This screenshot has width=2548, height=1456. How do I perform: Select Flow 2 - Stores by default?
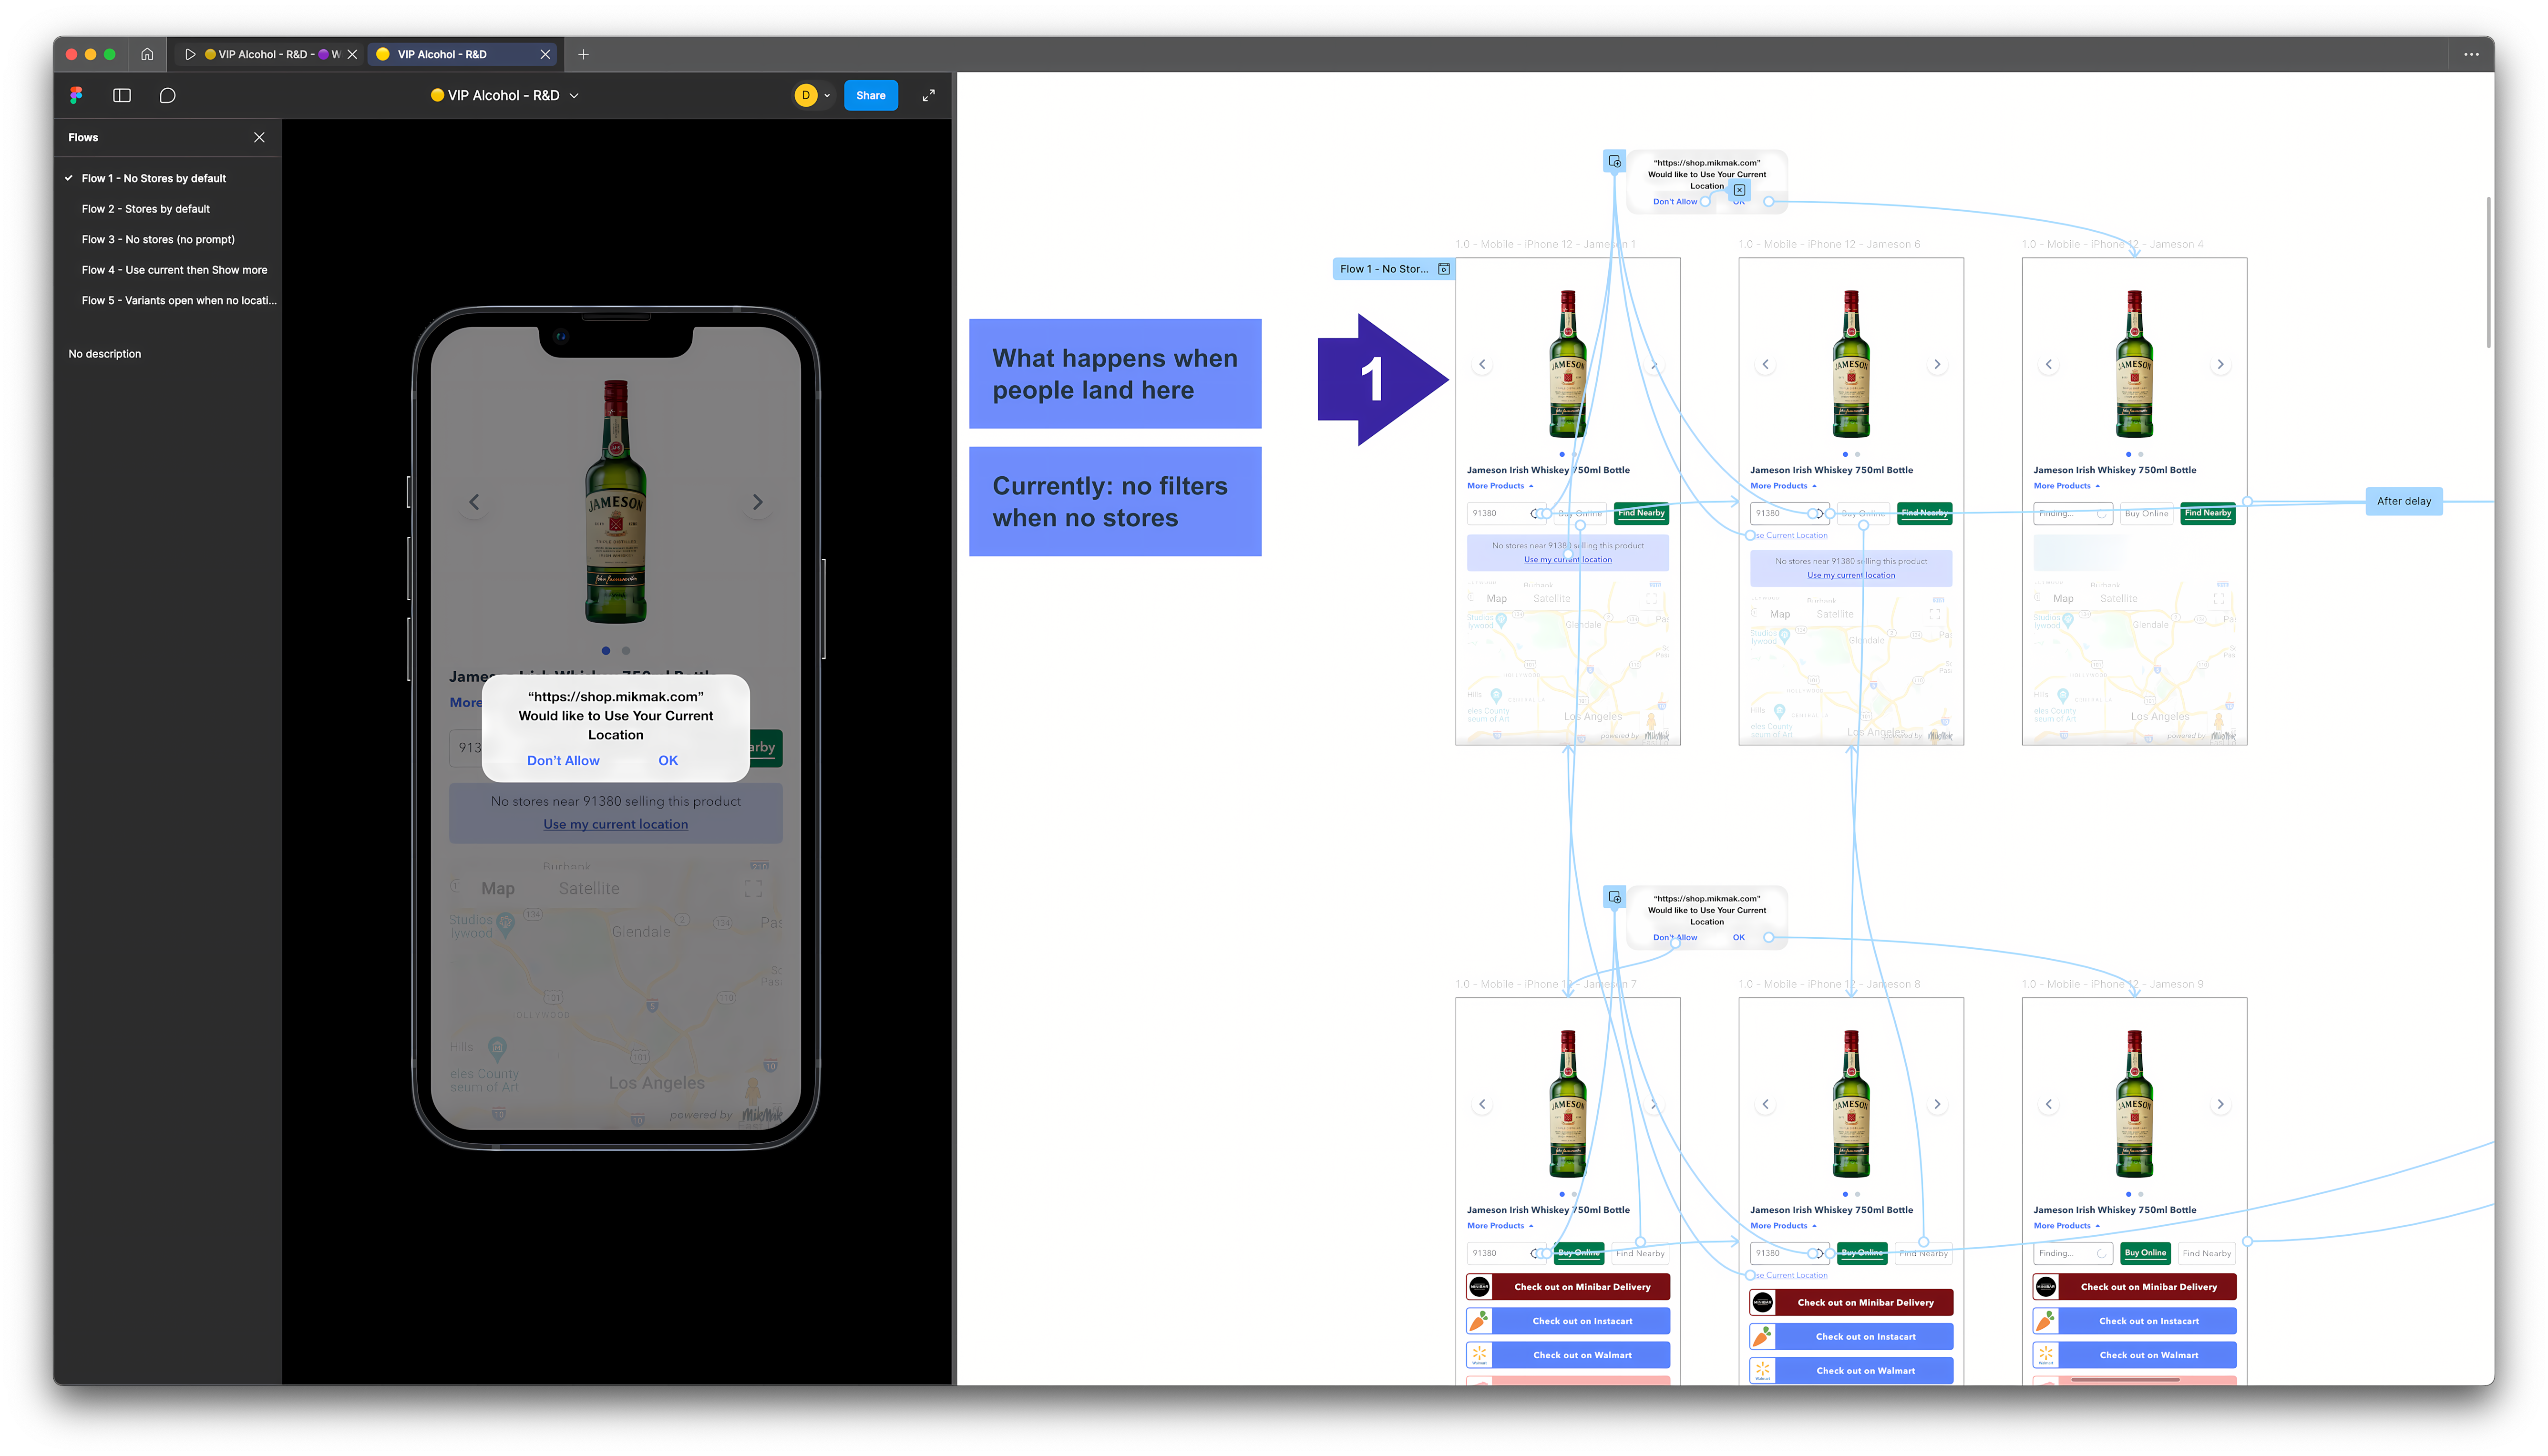[146, 209]
